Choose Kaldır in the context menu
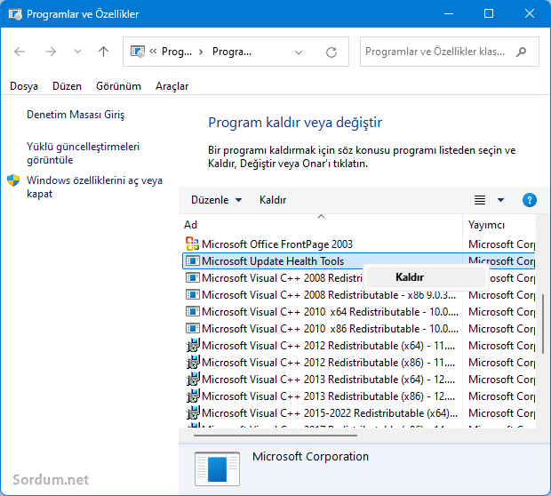This screenshot has height=496, width=551. (x=426, y=277)
